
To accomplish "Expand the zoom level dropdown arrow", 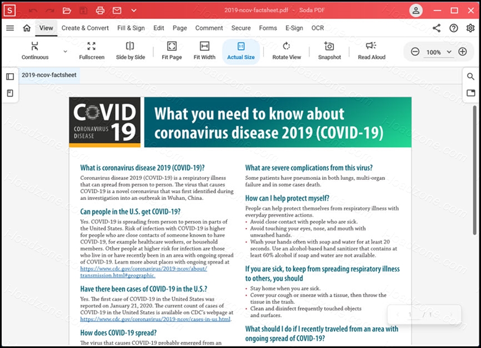I will tap(449, 52).
